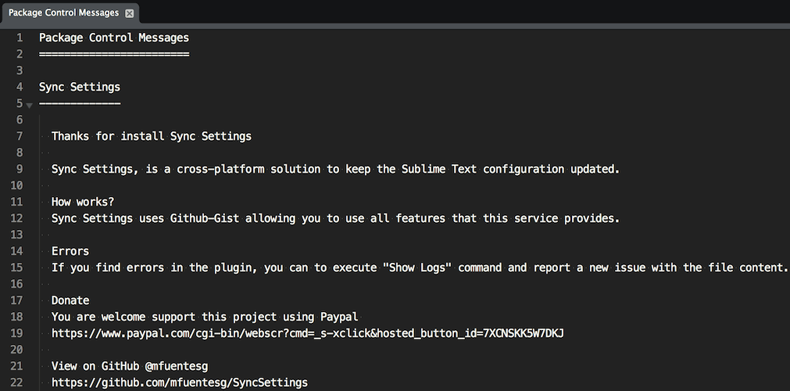Image resolution: width=790 pixels, height=391 pixels.
Task: Click the "Errors" heading on line 14
Action: tap(70, 251)
